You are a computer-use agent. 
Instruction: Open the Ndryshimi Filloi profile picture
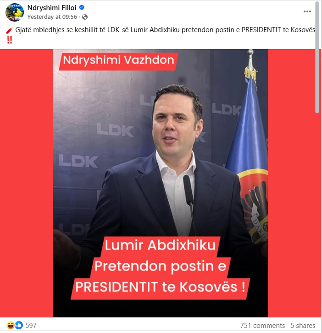(x=14, y=12)
